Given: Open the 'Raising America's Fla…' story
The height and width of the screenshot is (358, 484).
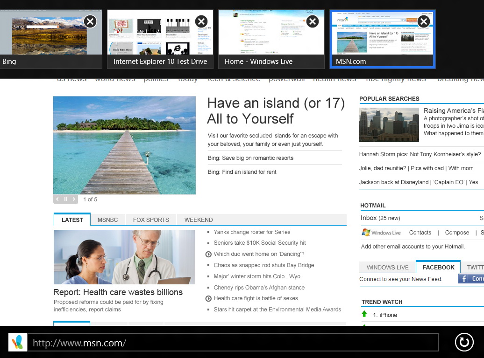Looking at the screenshot, I should pyautogui.click(x=454, y=110).
